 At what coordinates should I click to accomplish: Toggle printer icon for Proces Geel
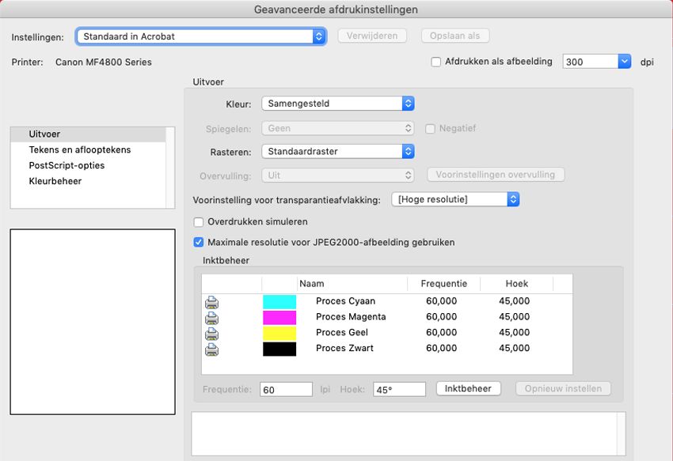point(211,334)
